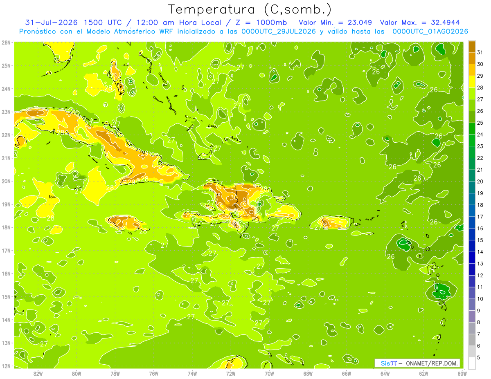This screenshot has height=379, width=491.
Task: Pick the yellow swatch between 28 and 29
Action: click(x=472, y=82)
